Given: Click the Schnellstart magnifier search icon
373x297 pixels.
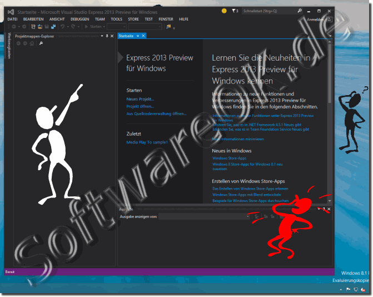Looking at the screenshot, I should [x=299, y=11].
